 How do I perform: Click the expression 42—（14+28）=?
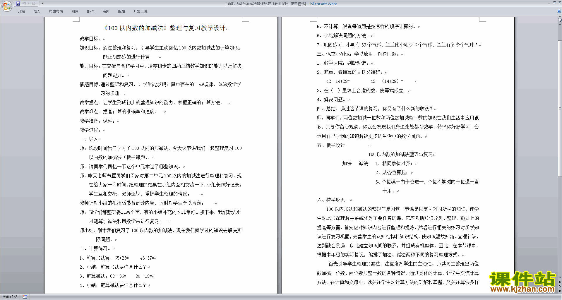pos(387,81)
